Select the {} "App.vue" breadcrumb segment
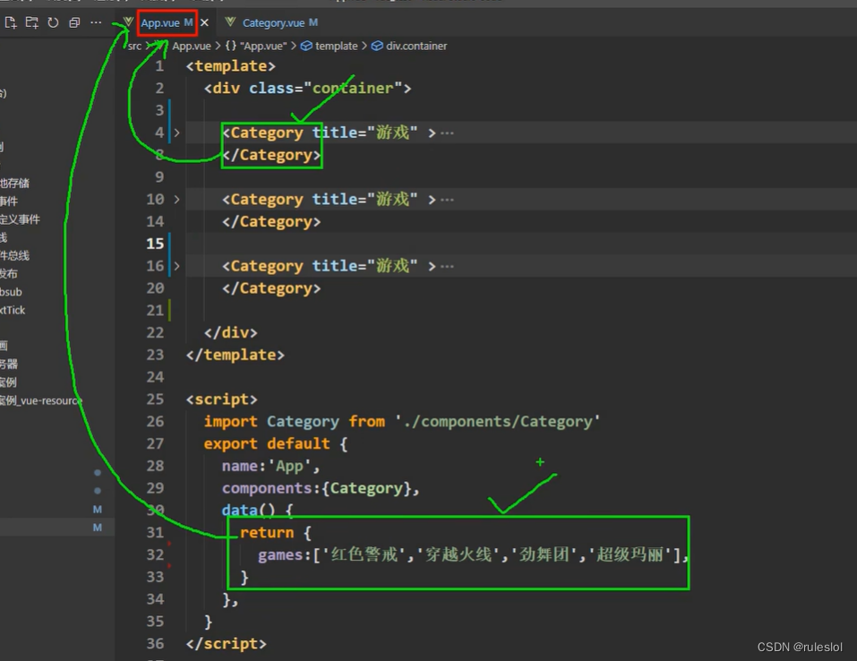 click(255, 46)
